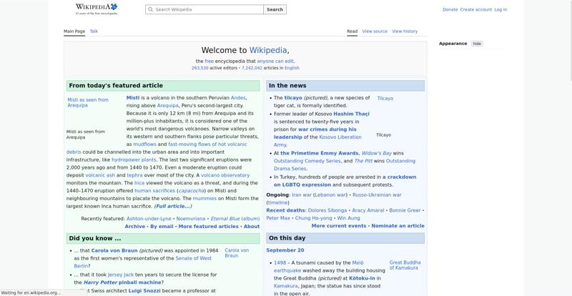Open the Donate link
The height and width of the screenshot is (296, 572).
click(x=450, y=9)
